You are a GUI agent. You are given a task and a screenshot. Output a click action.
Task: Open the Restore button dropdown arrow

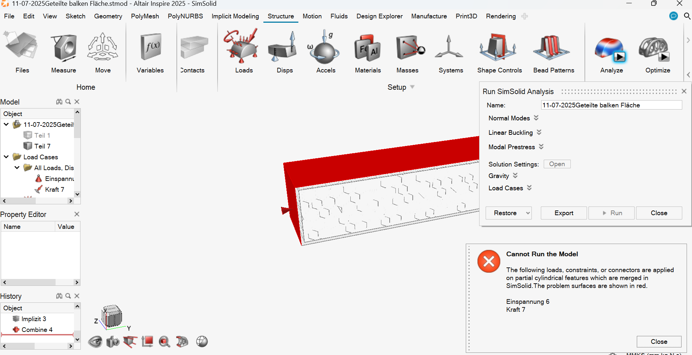click(528, 213)
